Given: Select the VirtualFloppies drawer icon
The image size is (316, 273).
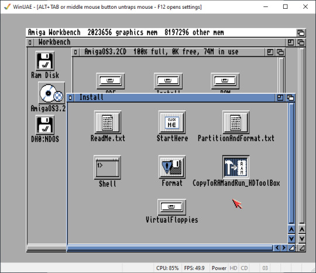Looking at the screenshot, I should [x=171, y=207].
